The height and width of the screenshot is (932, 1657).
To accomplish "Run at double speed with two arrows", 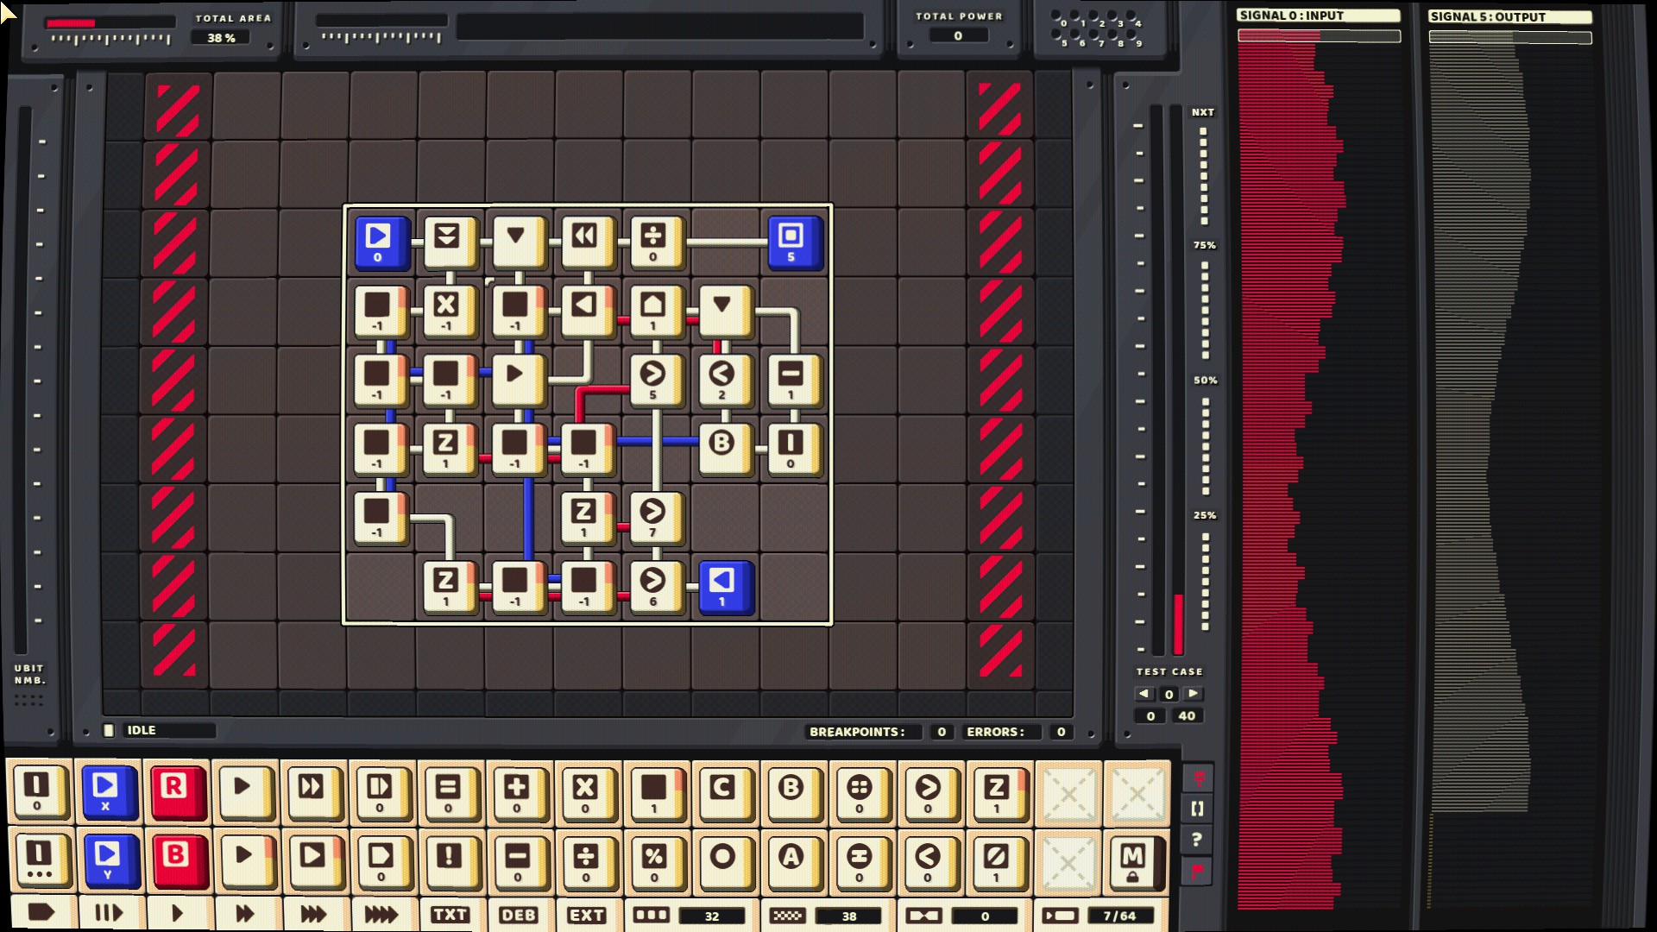I will tap(245, 914).
